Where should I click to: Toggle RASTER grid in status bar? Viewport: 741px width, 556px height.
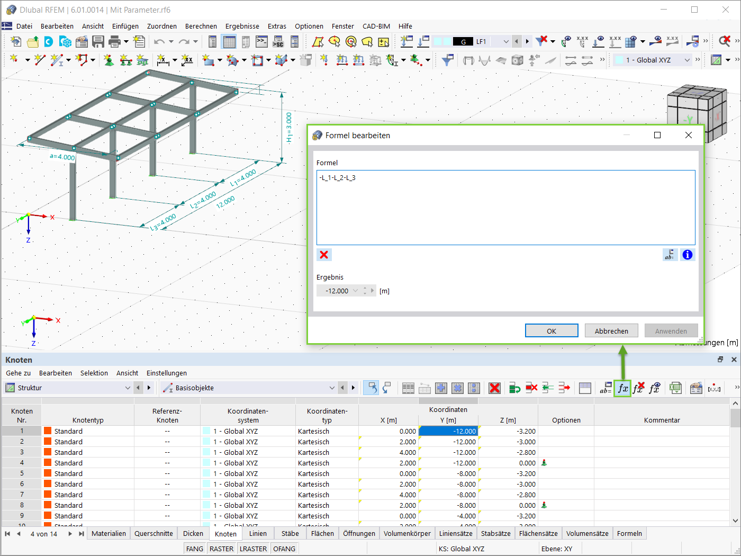pos(222,549)
